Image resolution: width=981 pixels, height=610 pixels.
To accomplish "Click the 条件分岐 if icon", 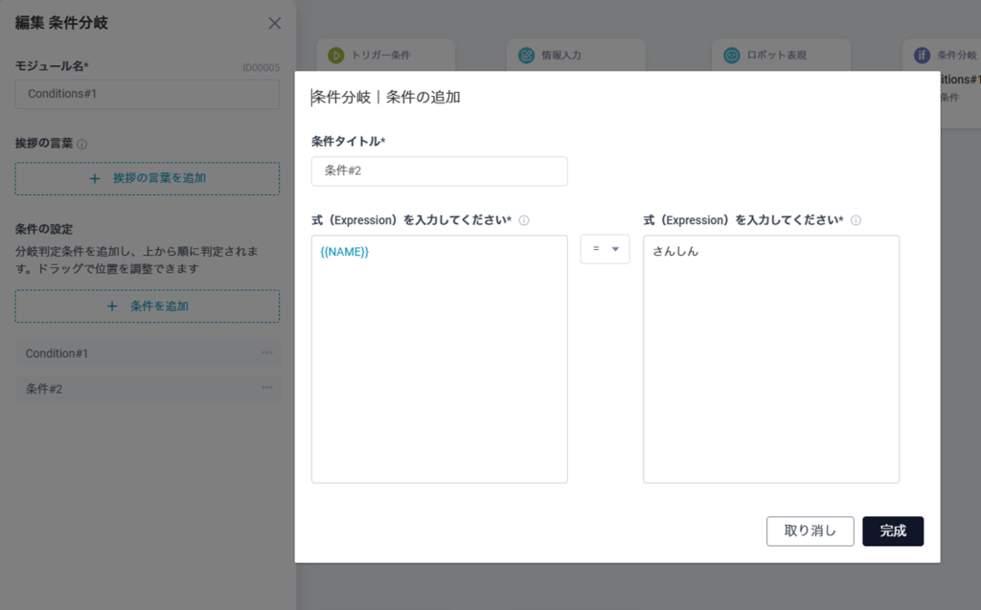I will [x=922, y=56].
